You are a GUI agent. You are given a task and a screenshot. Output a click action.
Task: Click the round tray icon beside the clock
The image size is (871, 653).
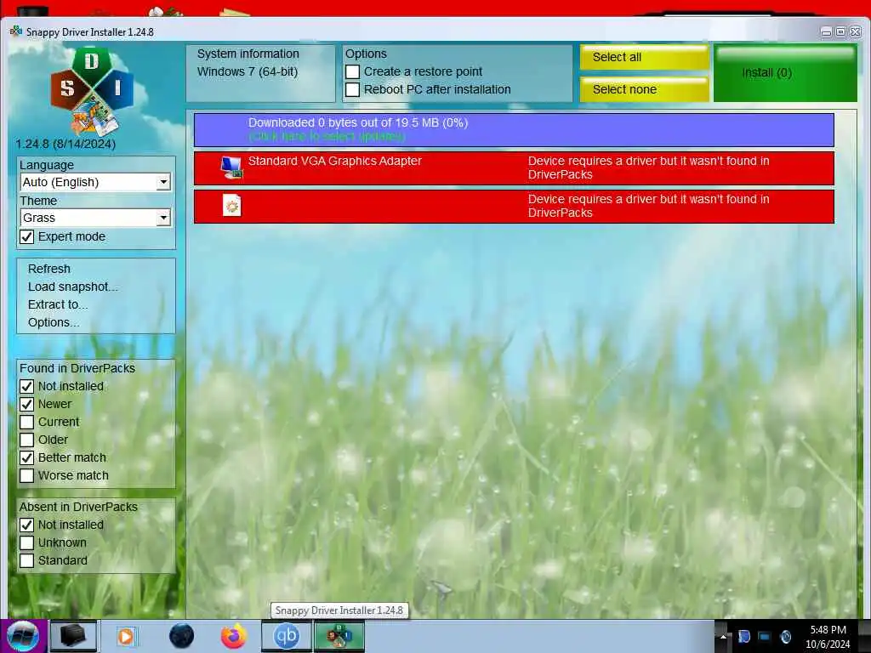pos(785,637)
